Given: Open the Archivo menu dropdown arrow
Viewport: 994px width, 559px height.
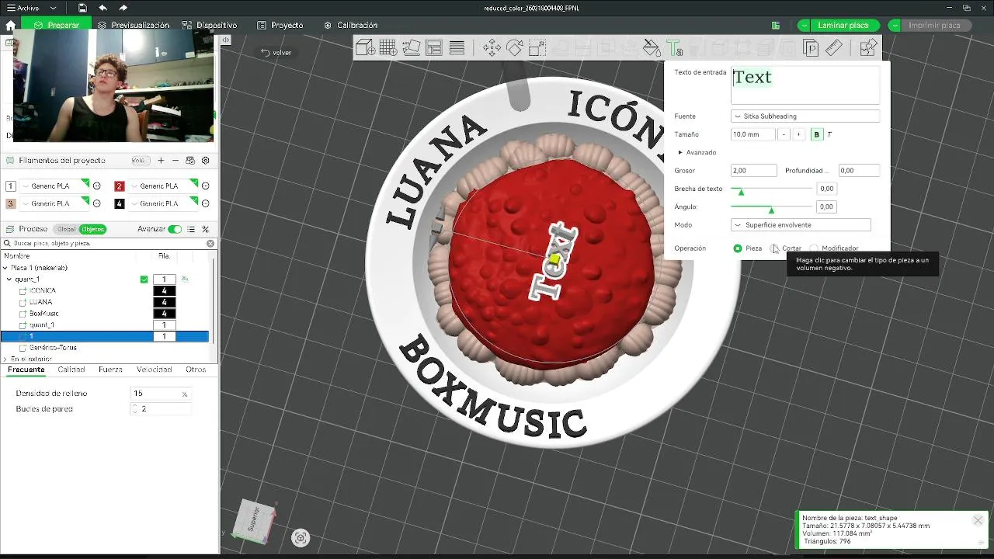Looking at the screenshot, I should pos(52,8).
